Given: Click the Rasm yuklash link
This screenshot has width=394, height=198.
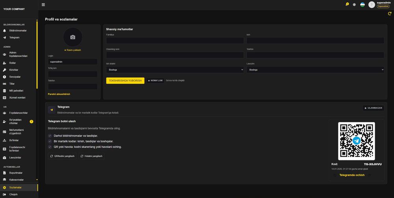Looking at the screenshot, I should pos(74,50).
